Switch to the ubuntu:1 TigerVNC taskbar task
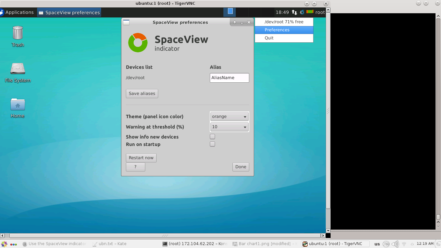 [x=334, y=244]
